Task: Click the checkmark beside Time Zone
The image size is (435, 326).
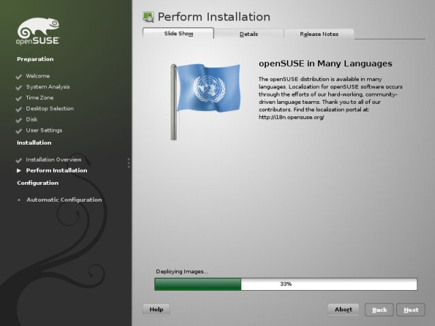Action: pyautogui.click(x=18, y=98)
